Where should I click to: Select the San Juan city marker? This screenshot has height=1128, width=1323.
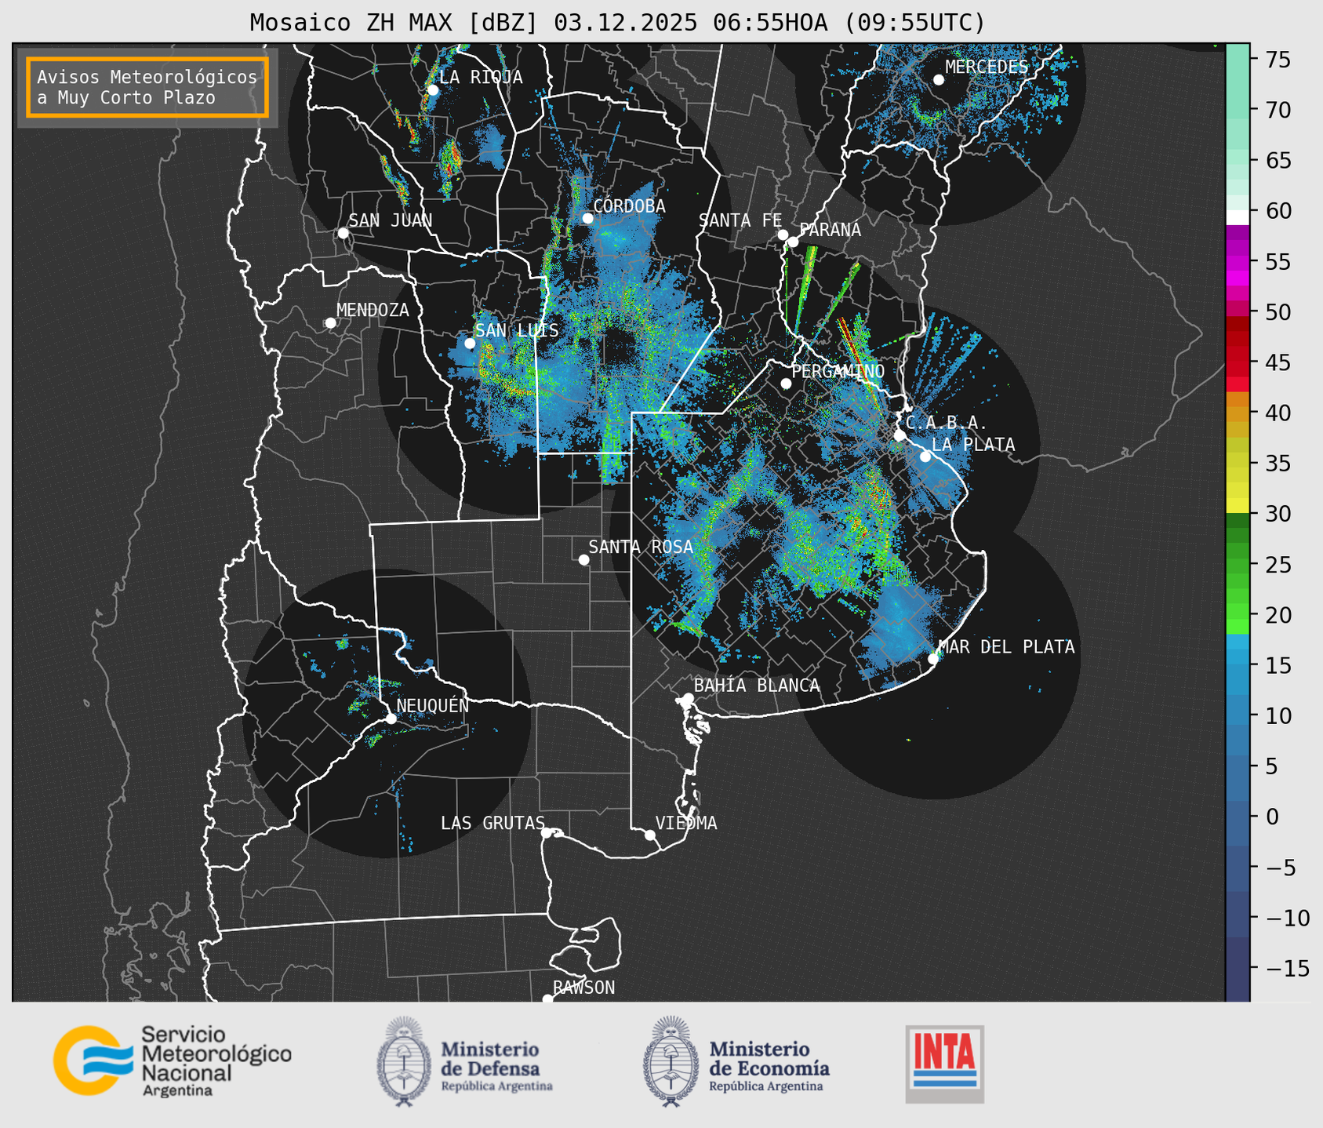(343, 233)
